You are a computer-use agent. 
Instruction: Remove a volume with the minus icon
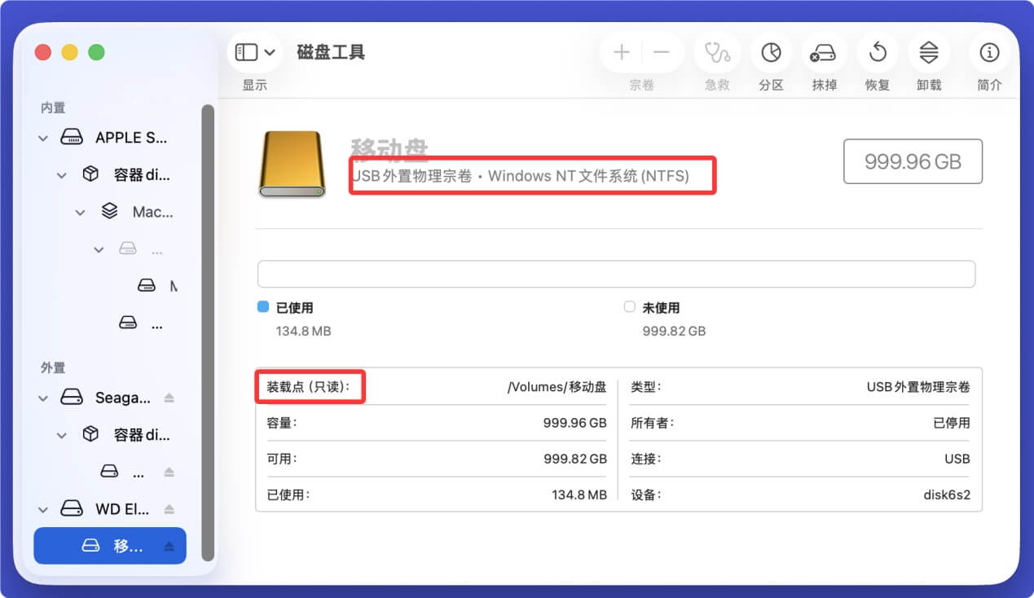[661, 51]
